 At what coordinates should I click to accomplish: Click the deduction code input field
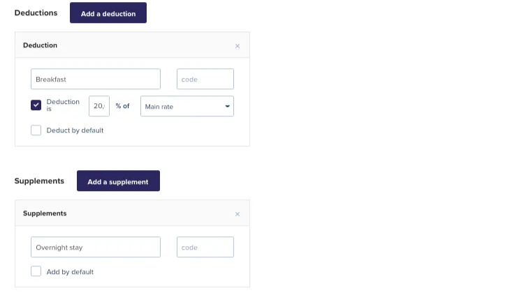205,79
